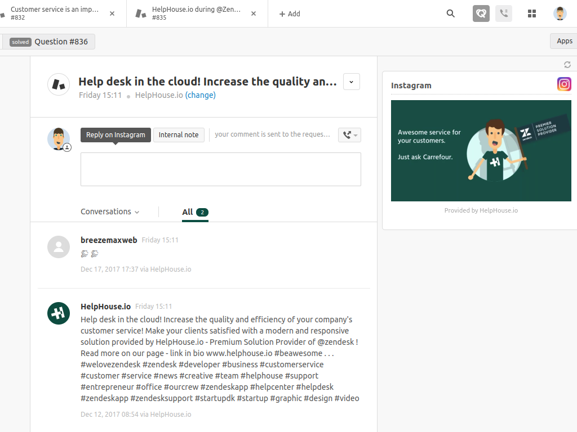Expand the ticket header options dropdown

tap(351, 82)
